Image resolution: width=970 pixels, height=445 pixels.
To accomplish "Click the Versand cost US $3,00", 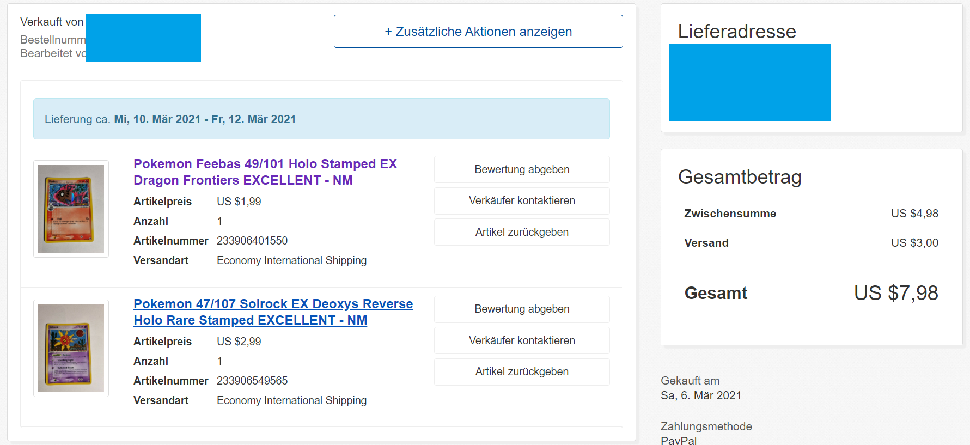I will coord(914,243).
